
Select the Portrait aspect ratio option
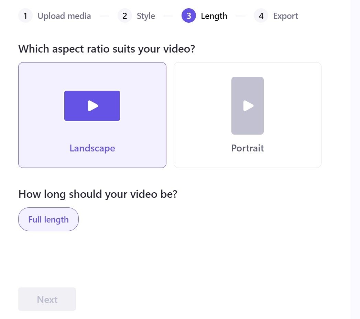247,115
